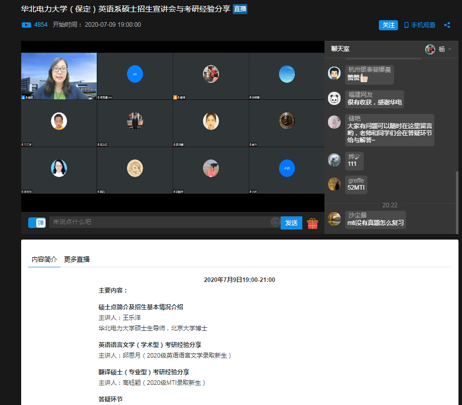Click the 关注 follow button
This screenshot has height=405, width=462.
pos(388,25)
